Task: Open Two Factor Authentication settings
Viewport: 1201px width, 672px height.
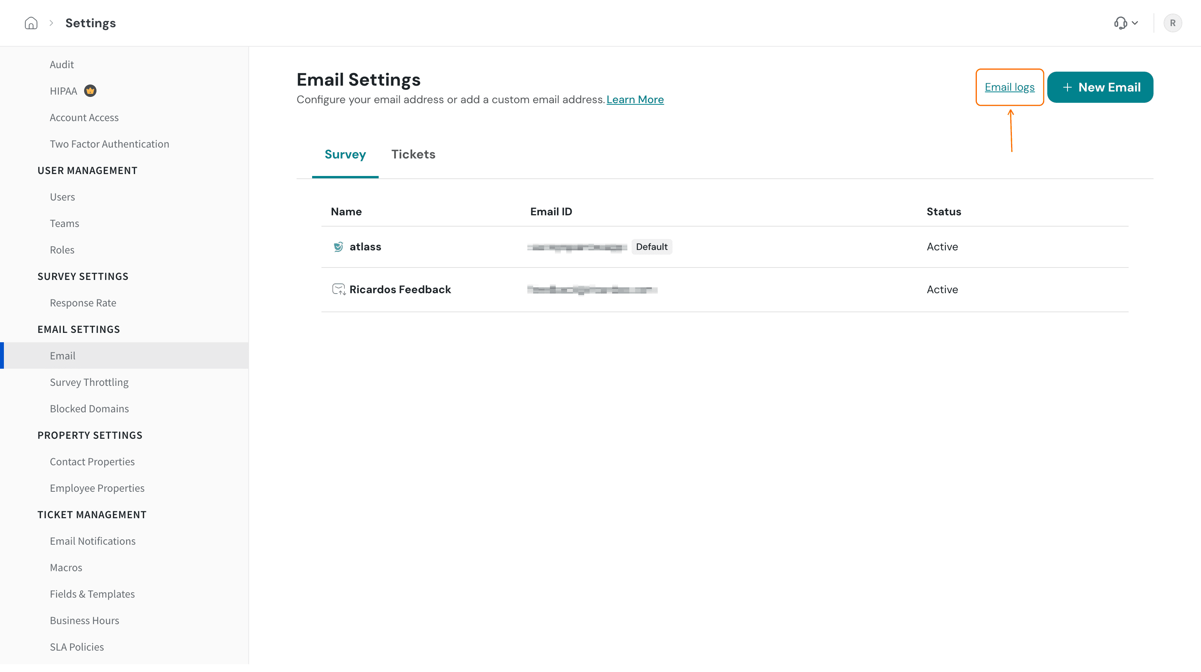Action: pyautogui.click(x=109, y=144)
